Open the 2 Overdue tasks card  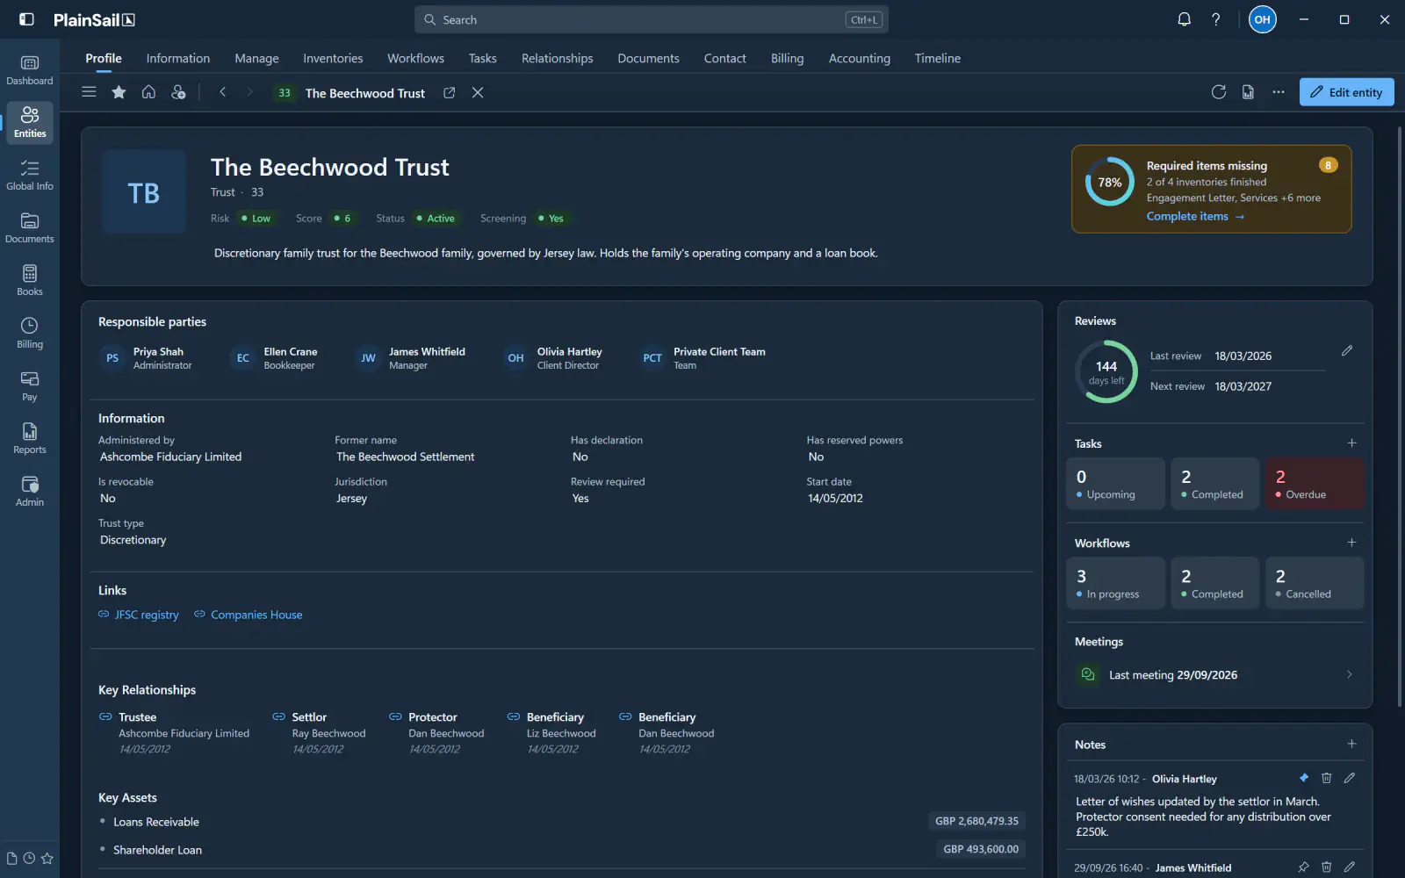(1315, 484)
